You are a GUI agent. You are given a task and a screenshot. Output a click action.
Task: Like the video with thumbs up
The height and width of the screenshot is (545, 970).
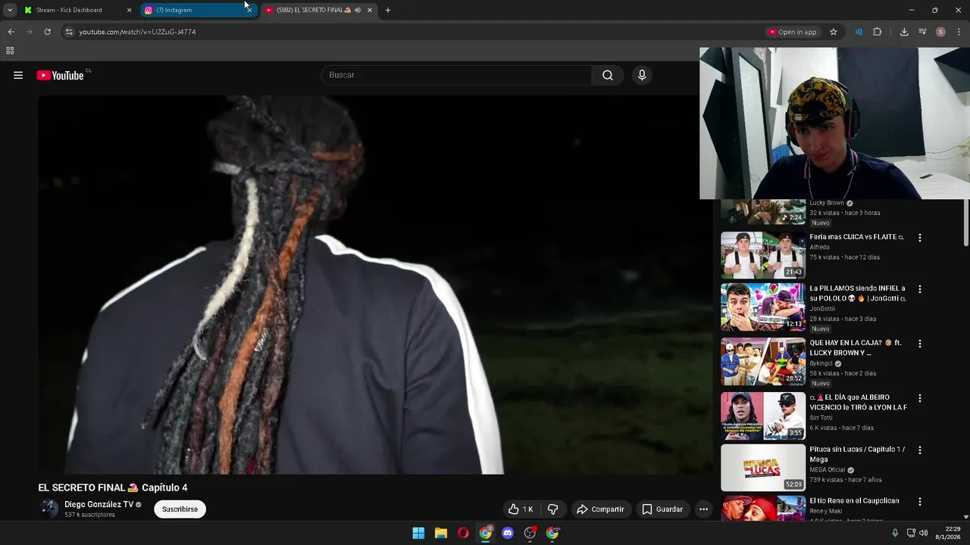click(x=521, y=509)
